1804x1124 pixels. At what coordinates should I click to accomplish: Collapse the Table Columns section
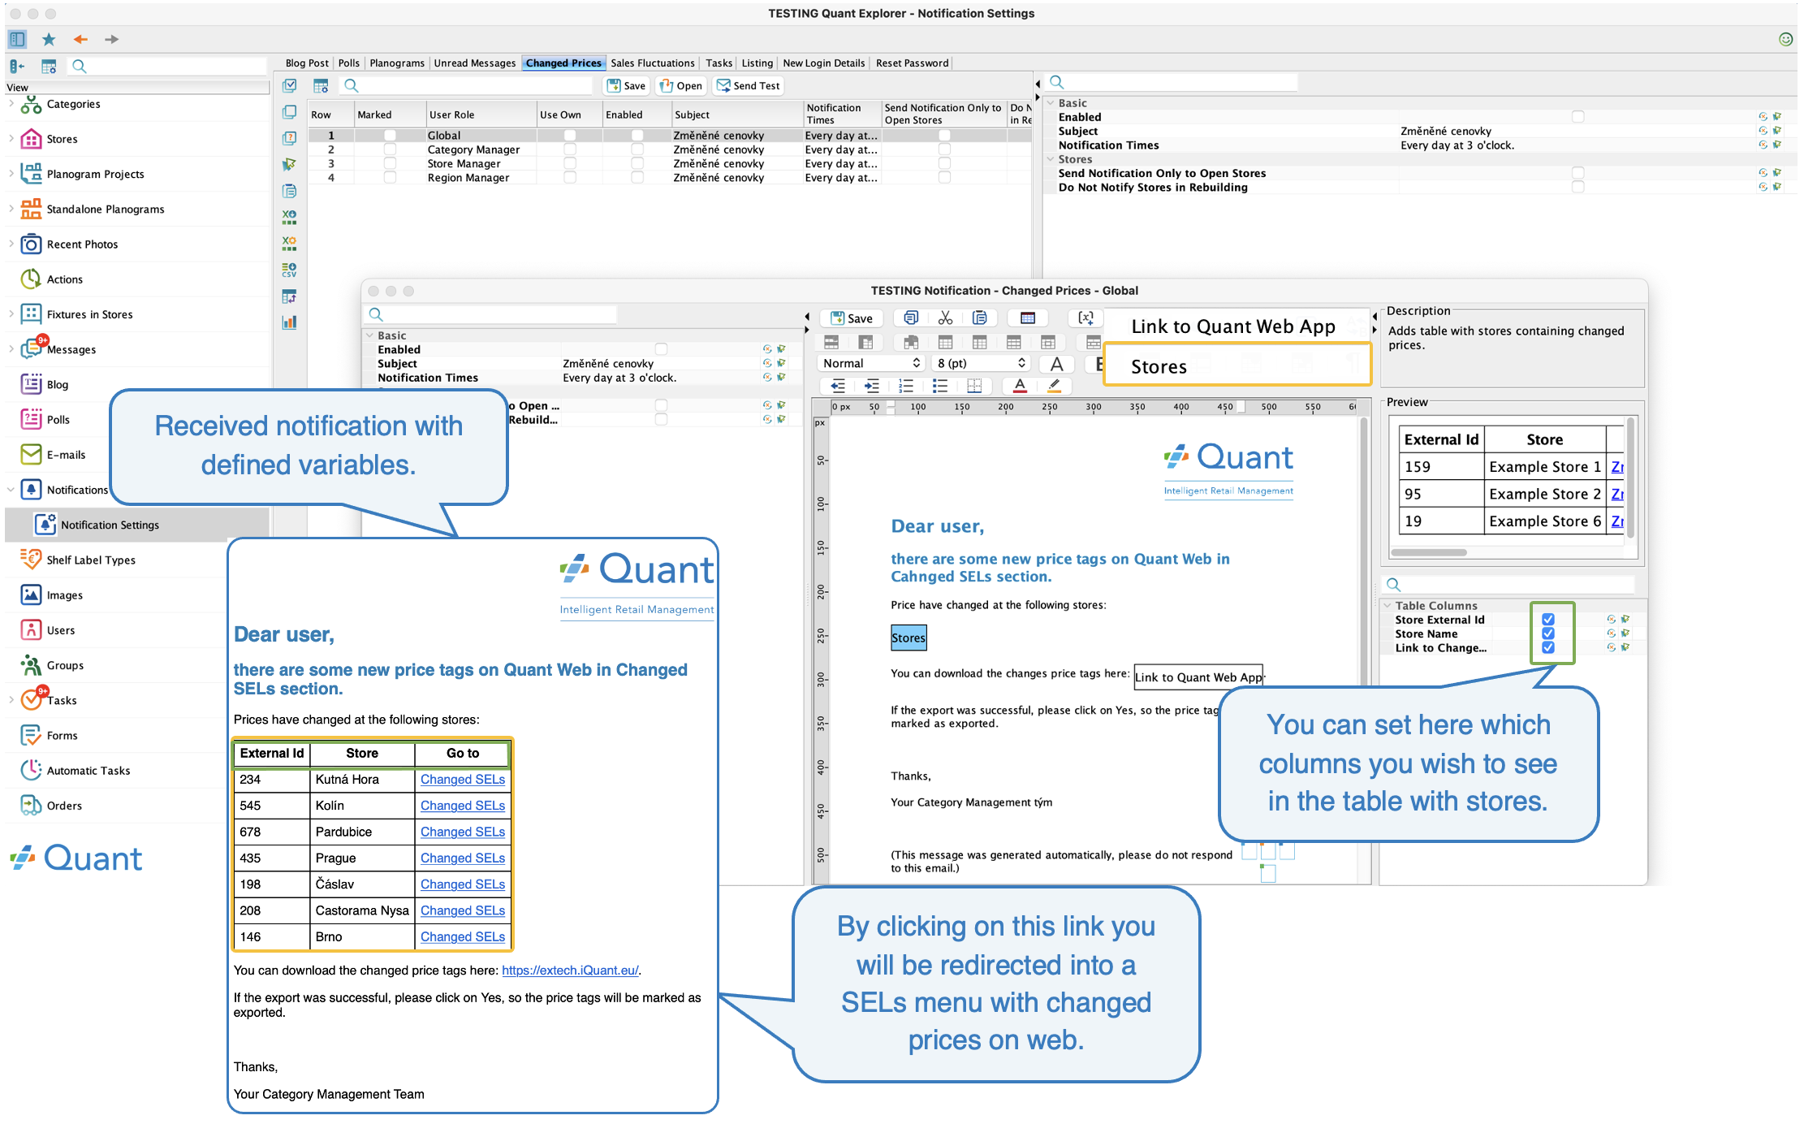click(x=1388, y=606)
